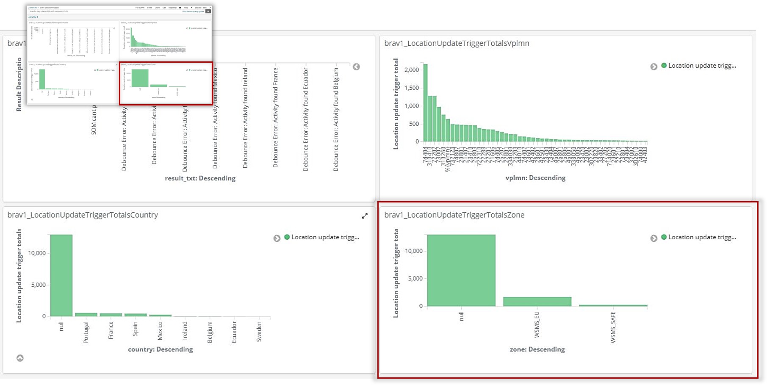Click 'Debounce Error: Activity found Ecuador' label

(x=305, y=119)
